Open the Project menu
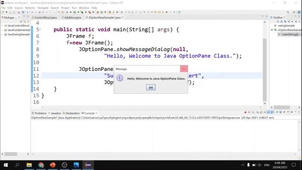 pos(65,8)
